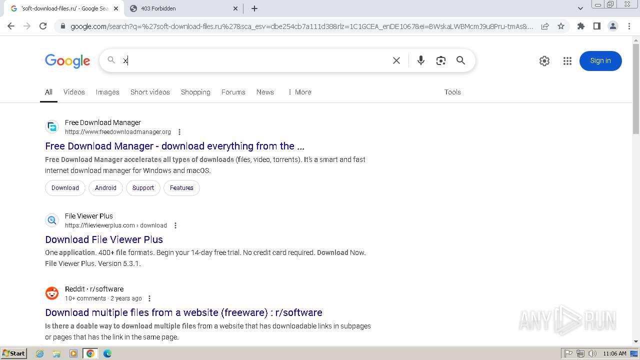Close the Google Search tab
The height and width of the screenshot is (360, 640).
tap(116, 8)
